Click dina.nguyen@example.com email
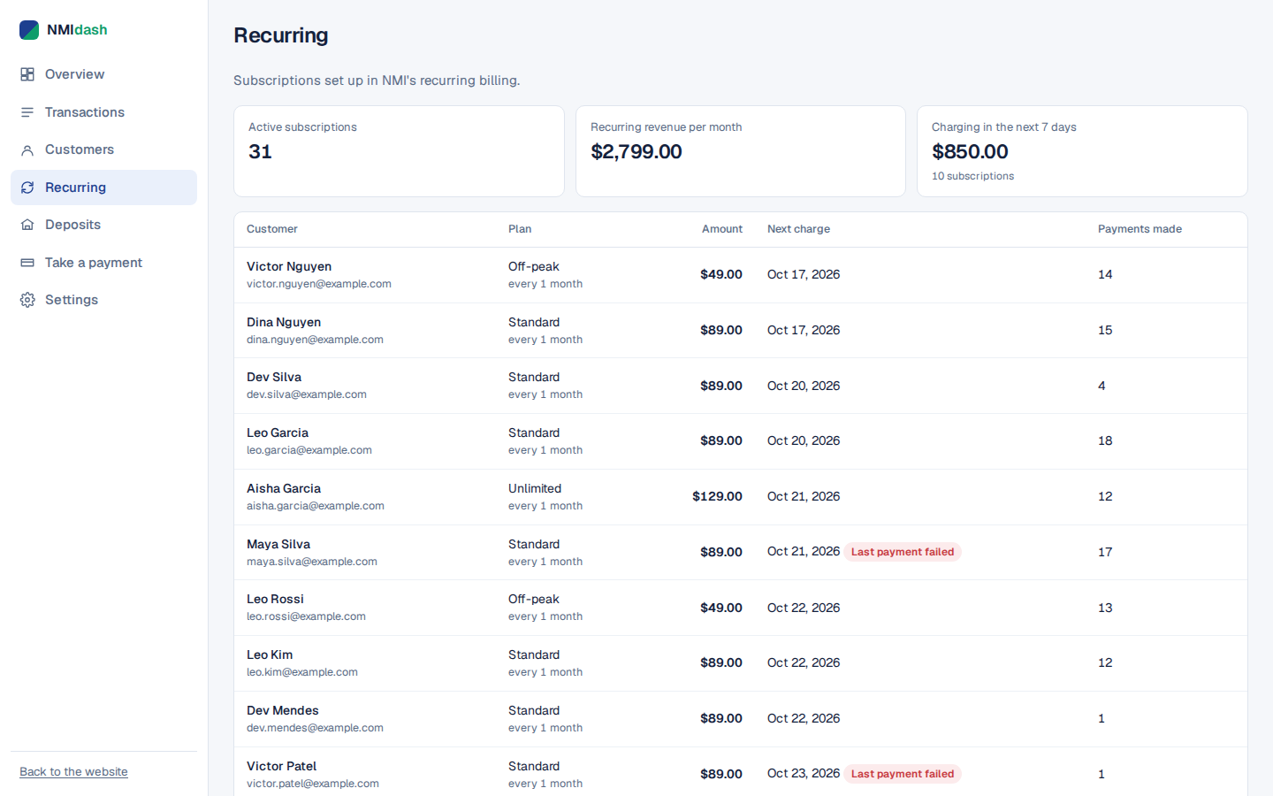Viewport: 1273px width, 796px height. (x=315, y=340)
